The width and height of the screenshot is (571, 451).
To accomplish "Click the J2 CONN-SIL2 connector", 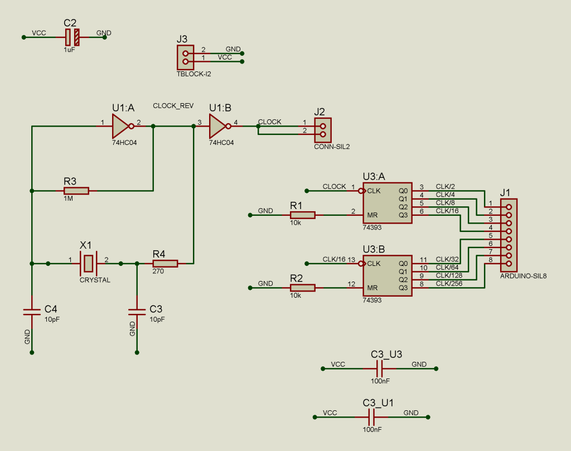I will (322, 130).
